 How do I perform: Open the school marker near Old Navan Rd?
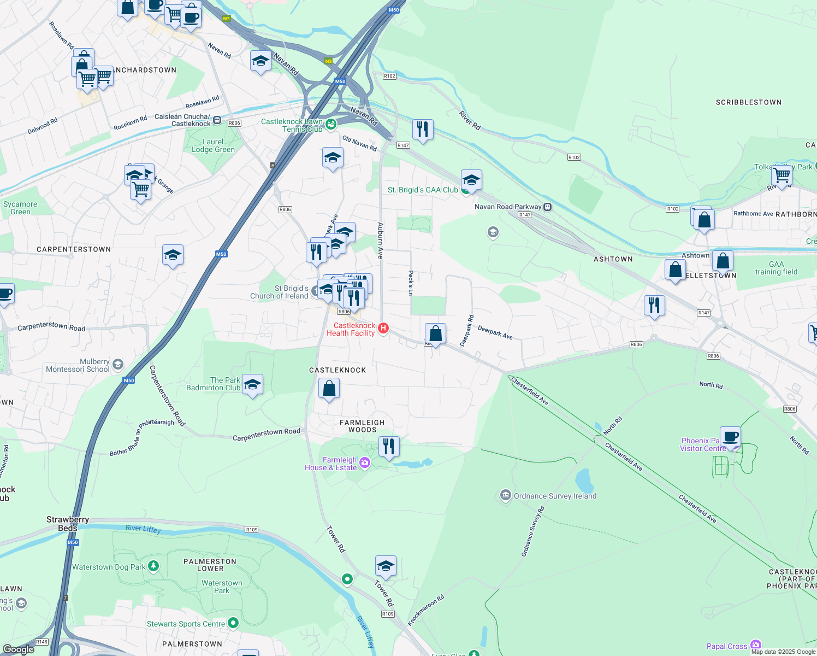tap(333, 159)
